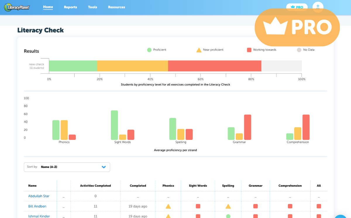Click Bill Andben's Grammar red square

point(255,206)
